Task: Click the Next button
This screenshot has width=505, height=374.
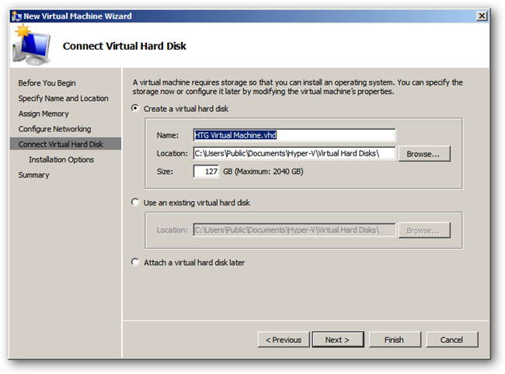Action: 338,340
